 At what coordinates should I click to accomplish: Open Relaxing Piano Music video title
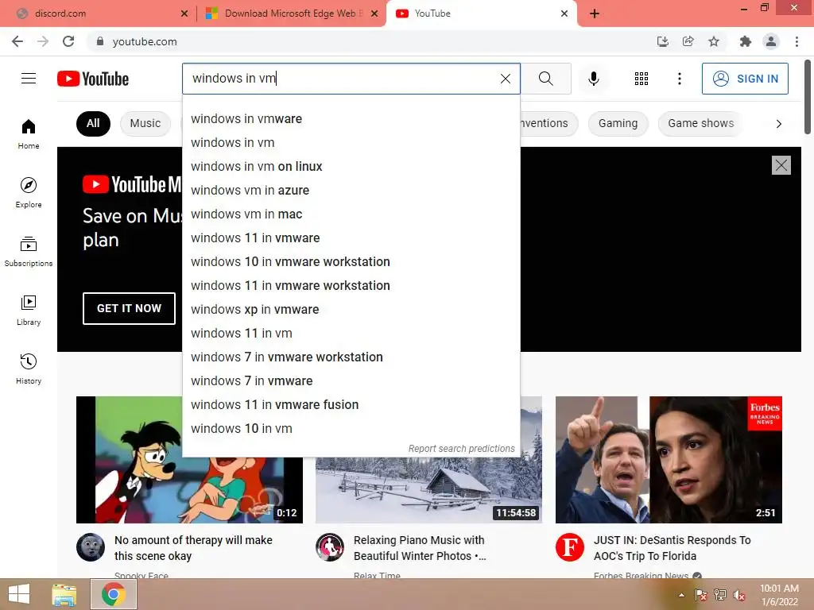420,548
